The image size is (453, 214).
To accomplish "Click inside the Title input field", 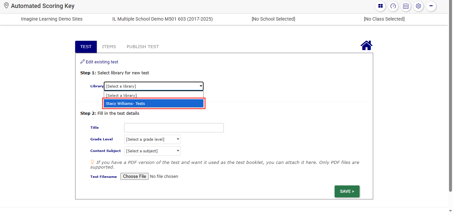I will [x=174, y=127].
